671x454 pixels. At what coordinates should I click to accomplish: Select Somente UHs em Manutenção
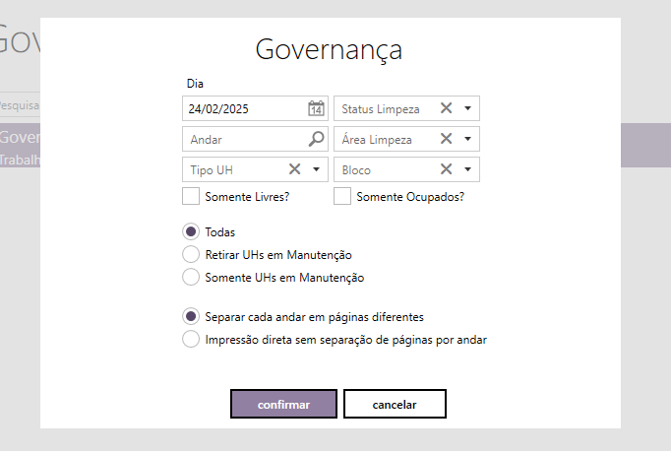point(191,278)
